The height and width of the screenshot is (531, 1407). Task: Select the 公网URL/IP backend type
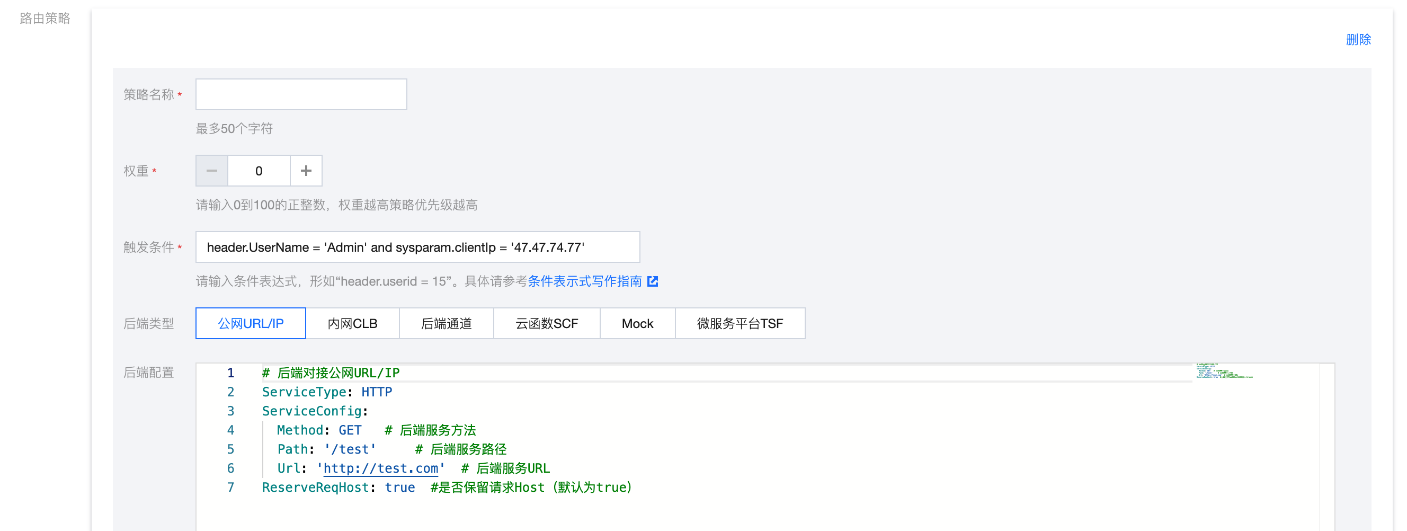251,323
